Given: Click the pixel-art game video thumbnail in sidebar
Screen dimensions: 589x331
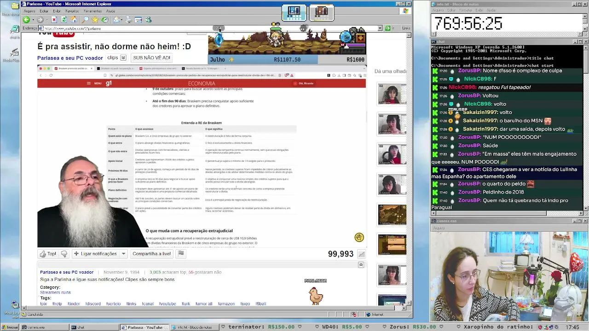Looking at the screenshot, I should tap(392, 215).
